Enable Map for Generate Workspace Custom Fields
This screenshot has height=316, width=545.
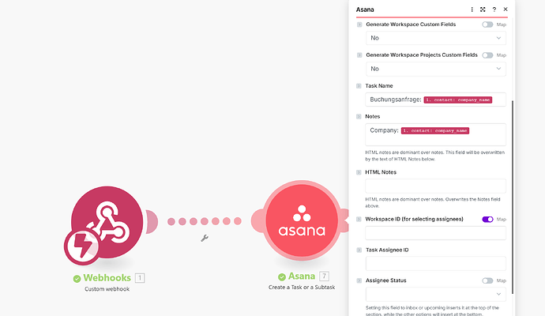click(x=487, y=24)
